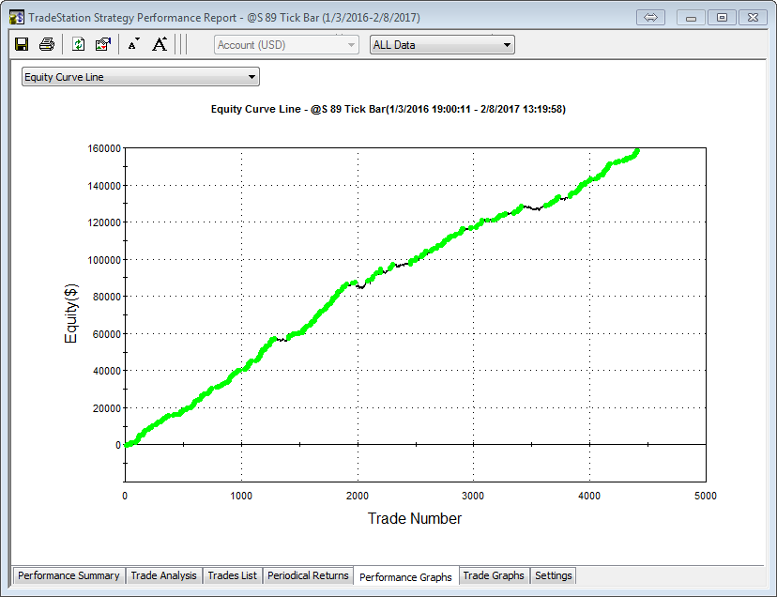Click the Print report icon
This screenshot has width=777, height=597.
pos(46,44)
